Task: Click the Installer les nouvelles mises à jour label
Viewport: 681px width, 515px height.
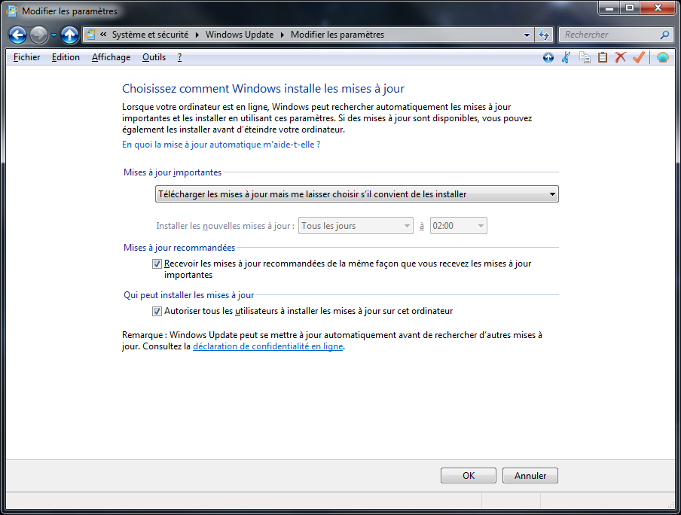Action: pyautogui.click(x=225, y=226)
